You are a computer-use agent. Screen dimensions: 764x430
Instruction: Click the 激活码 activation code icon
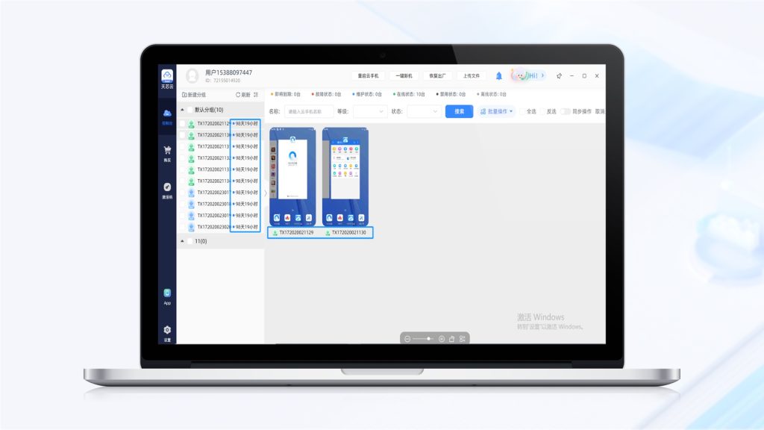click(x=167, y=188)
